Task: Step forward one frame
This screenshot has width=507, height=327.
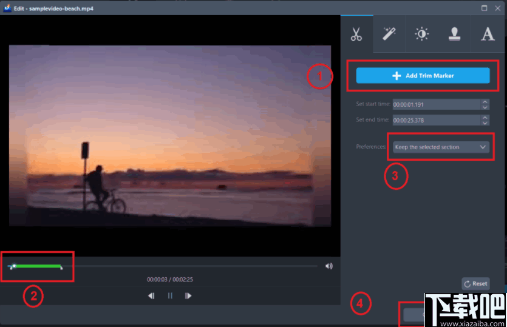Action: point(188,295)
